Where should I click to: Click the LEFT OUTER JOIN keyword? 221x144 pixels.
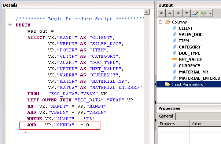click(x=49, y=100)
